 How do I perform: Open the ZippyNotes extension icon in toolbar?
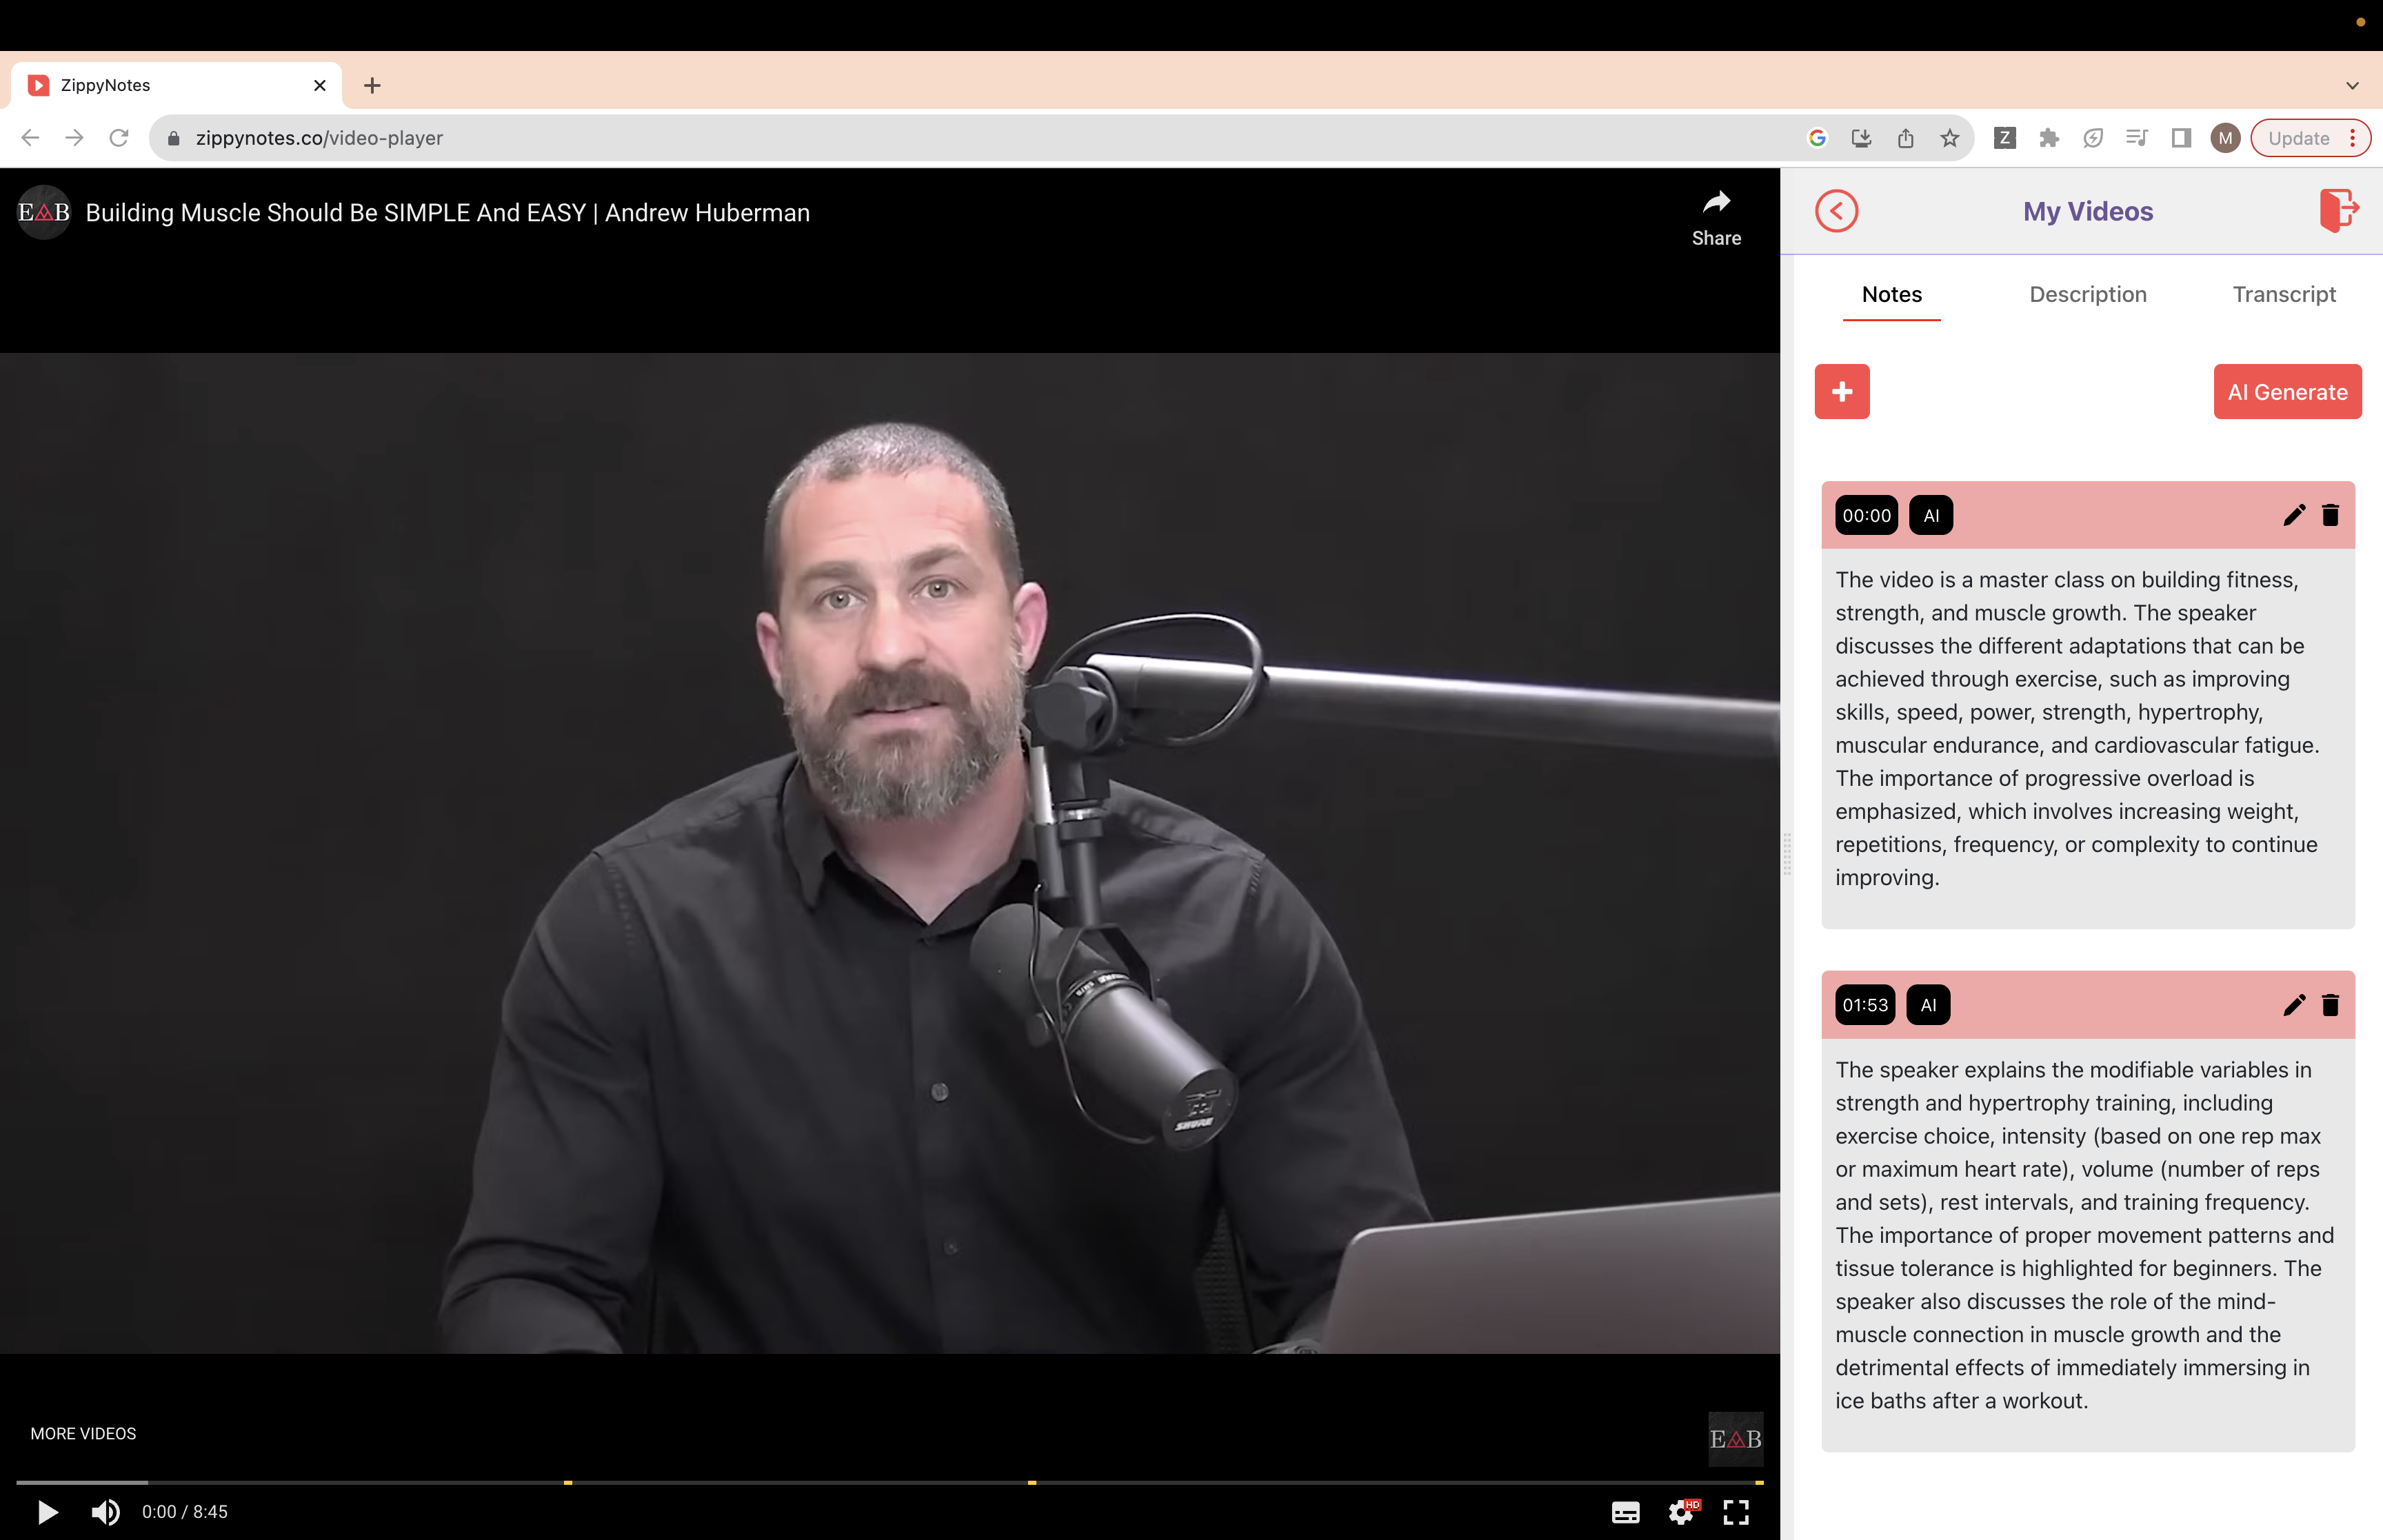(2004, 138)
